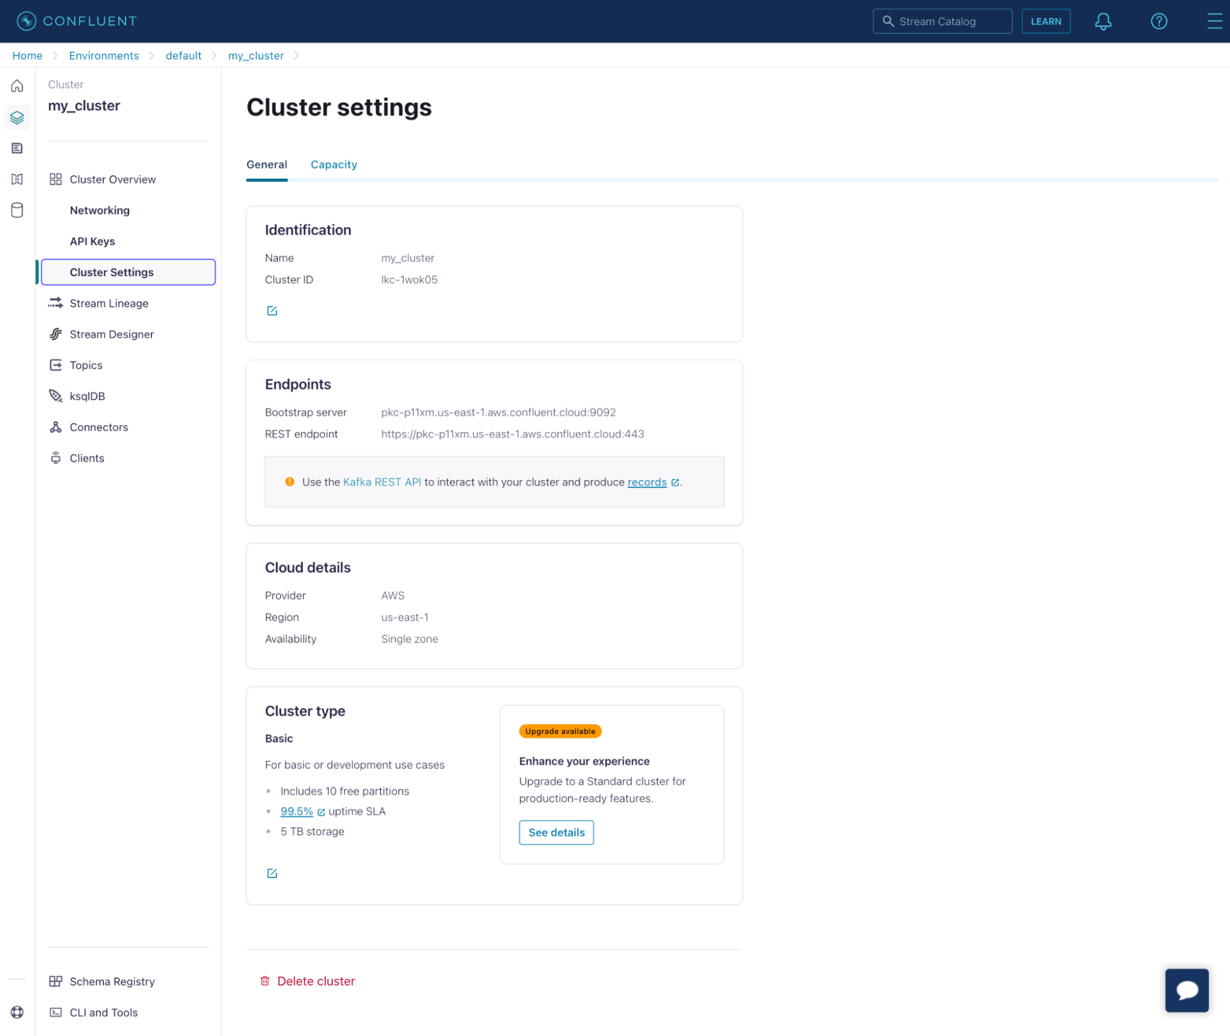Edit identification using the pencil icon
The image size is (1230, 1036).
pyautogui.click(x=271, y=310)
